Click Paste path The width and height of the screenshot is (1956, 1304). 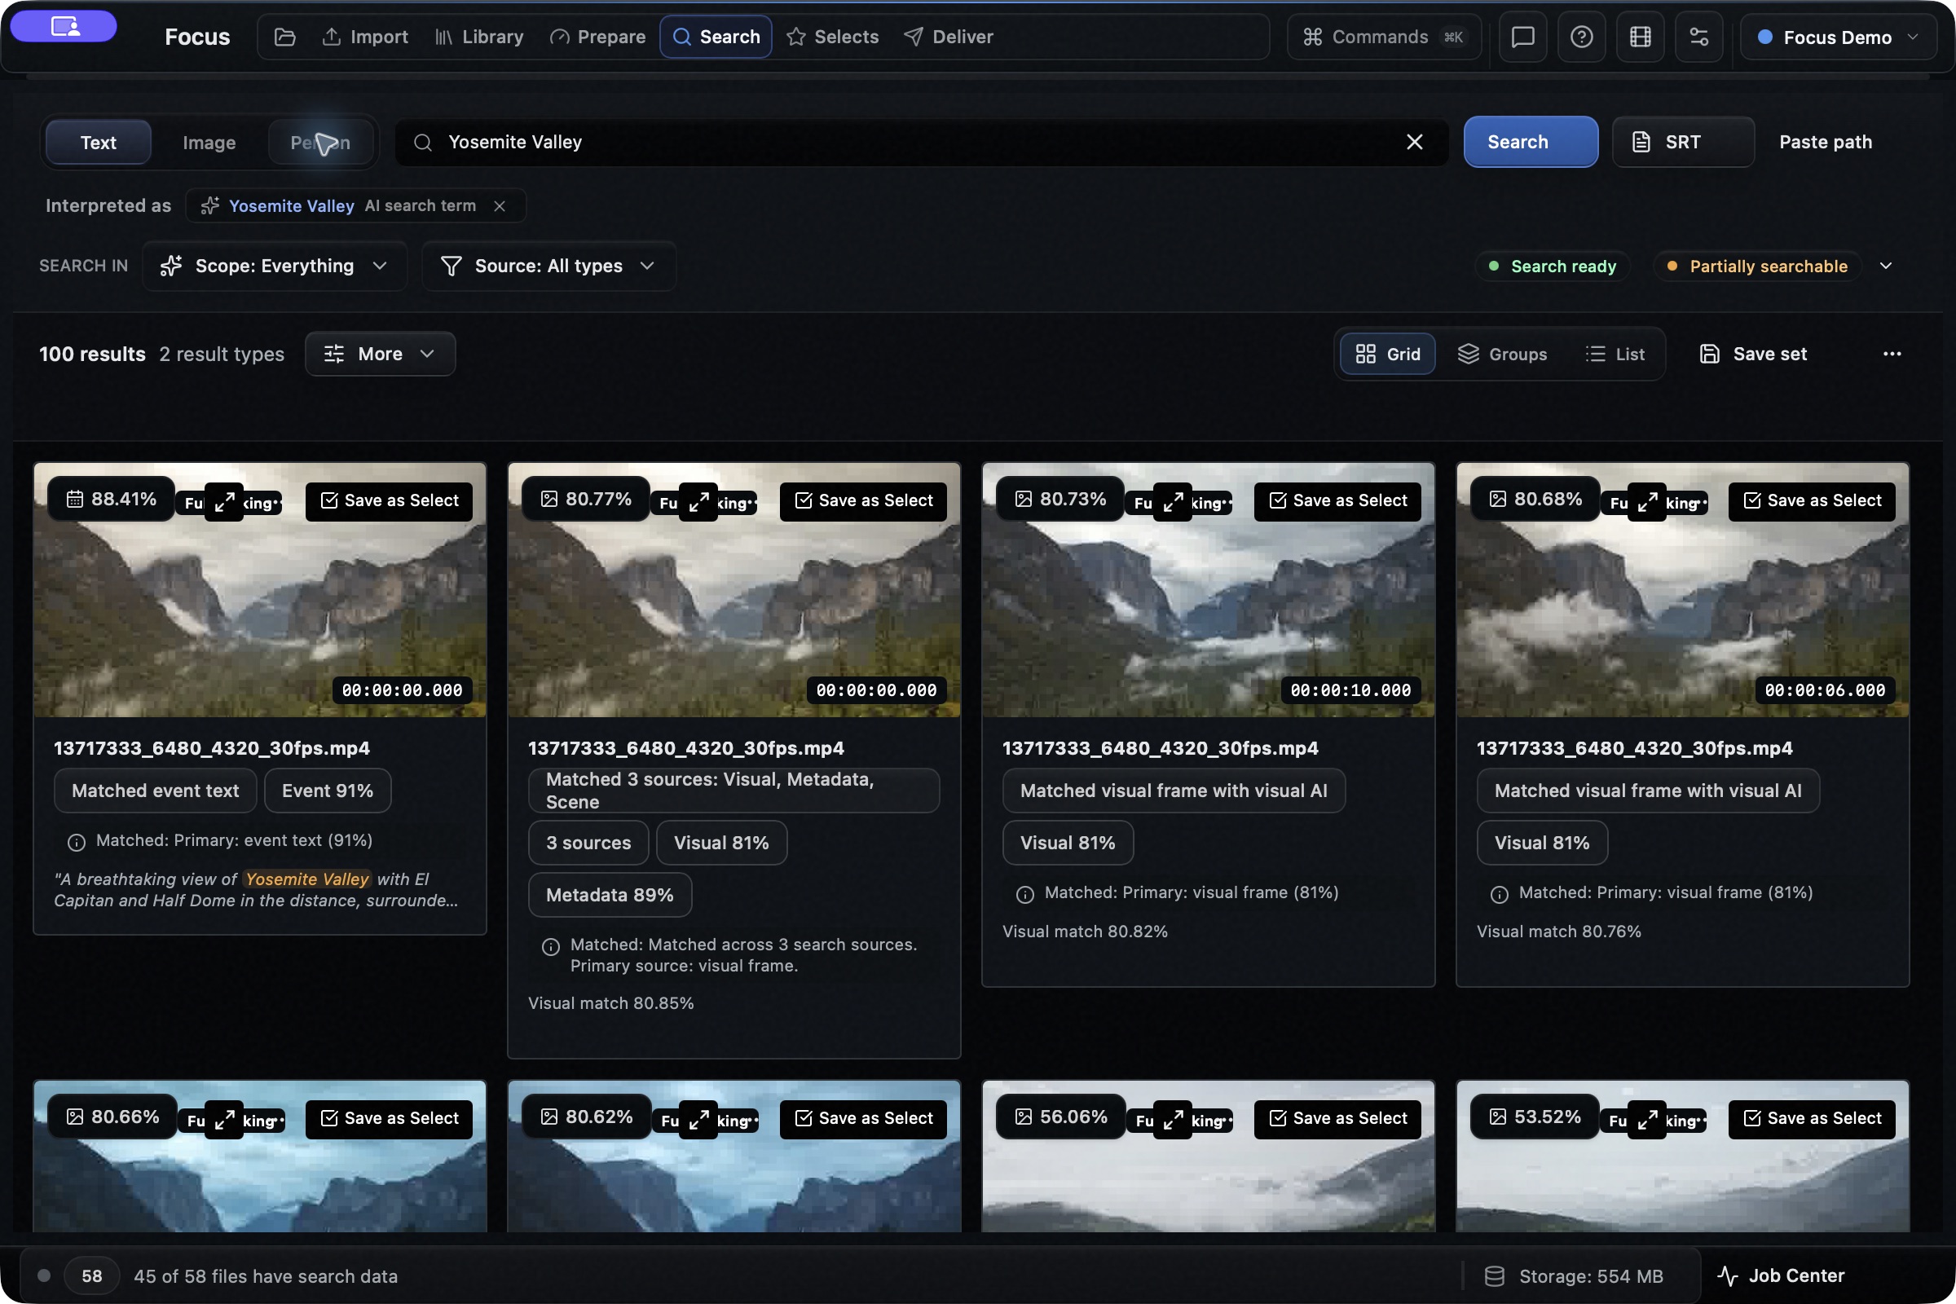1825,142
